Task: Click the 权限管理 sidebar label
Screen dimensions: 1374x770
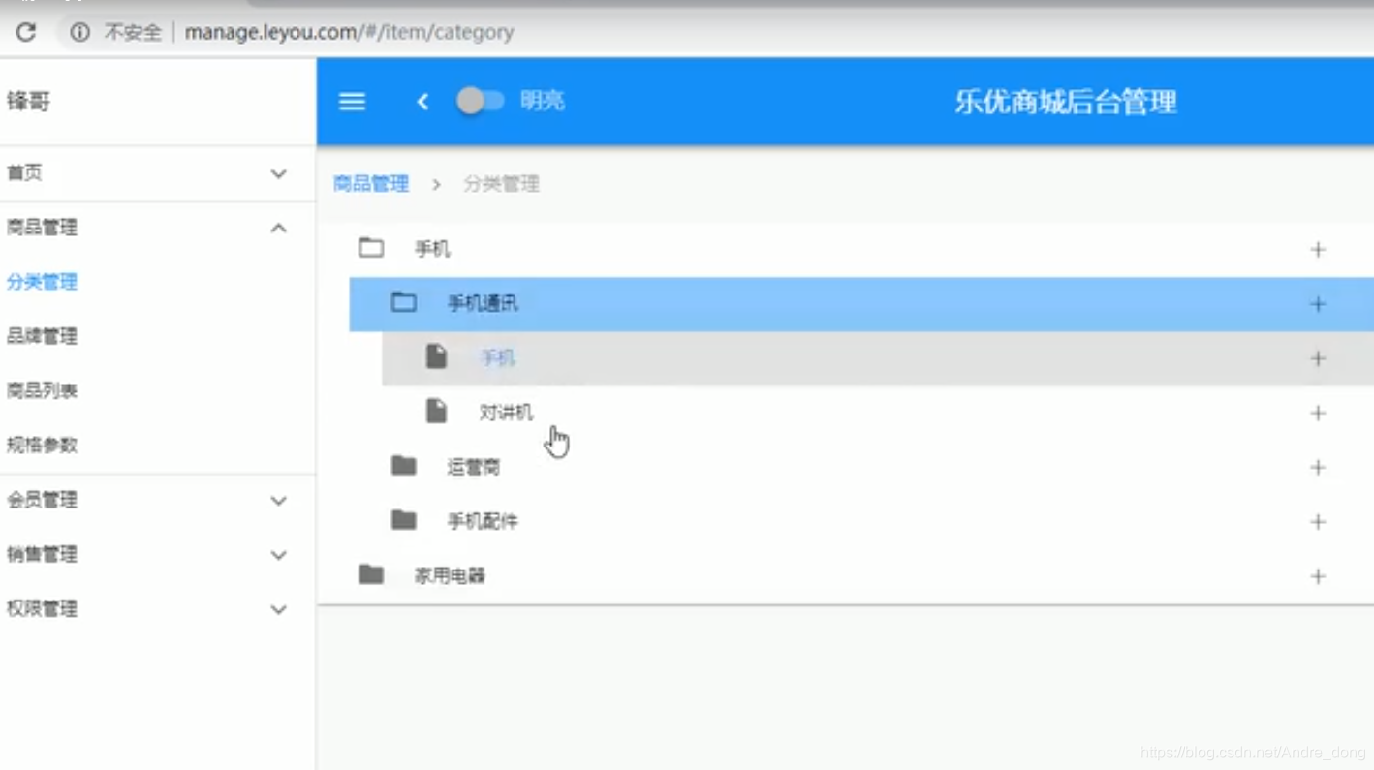Action: (x=42, y=608)
